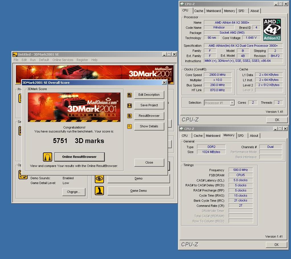Click the 5751 3D marks score text
The height and width of the screenshot is (259, 291).
(x=78, y=141)
